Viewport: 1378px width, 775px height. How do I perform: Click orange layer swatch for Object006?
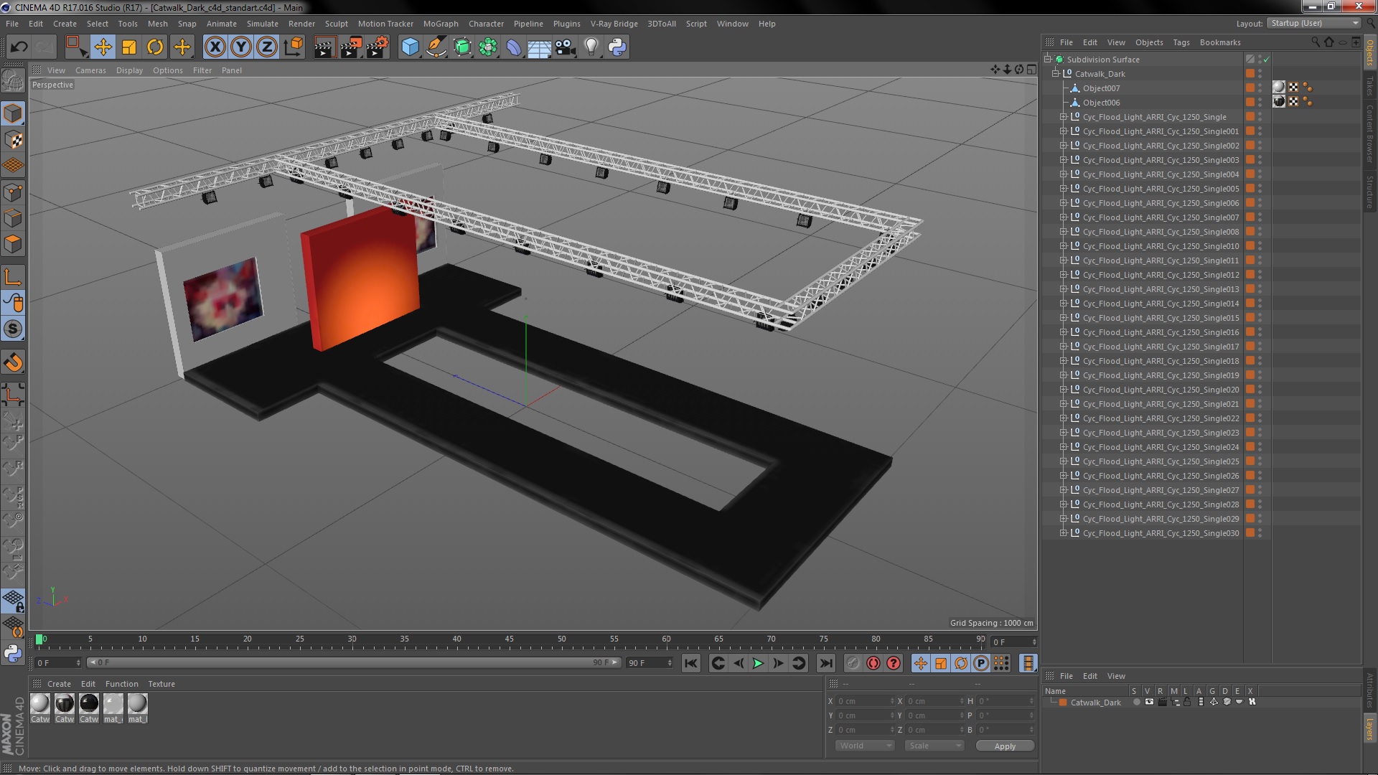[x=1250, y=103]
